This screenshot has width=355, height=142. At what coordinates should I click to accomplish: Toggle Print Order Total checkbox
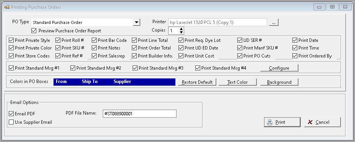coord(134,48)
